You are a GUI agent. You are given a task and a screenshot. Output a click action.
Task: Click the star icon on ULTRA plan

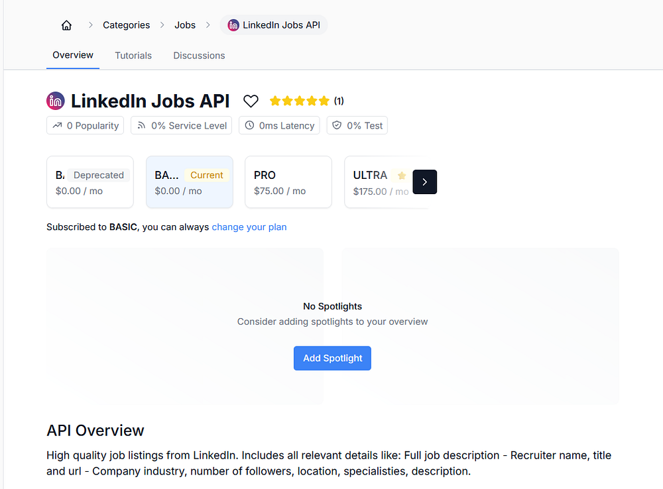pyautogui.click(x=402, y=176)
